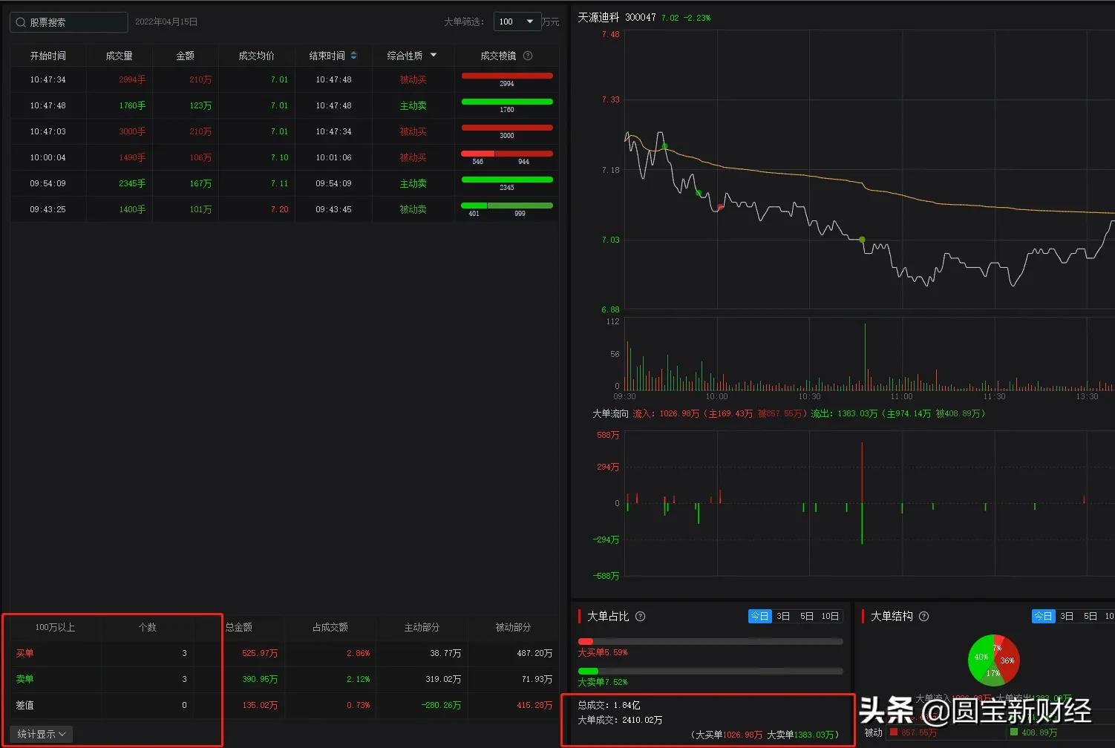The image size is (1115, 748).
Task: Switch 大单结构 panel to 5日
Action: [x=1091, y=616]
